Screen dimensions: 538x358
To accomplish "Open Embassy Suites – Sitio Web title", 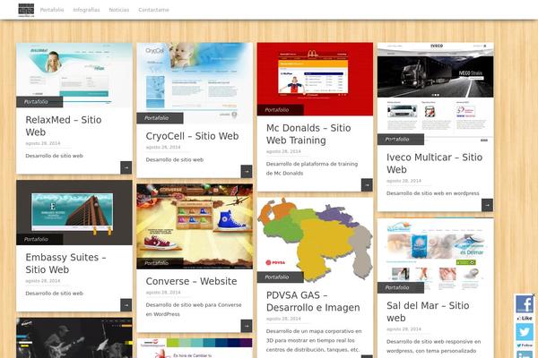I will (x=65, y=263).
